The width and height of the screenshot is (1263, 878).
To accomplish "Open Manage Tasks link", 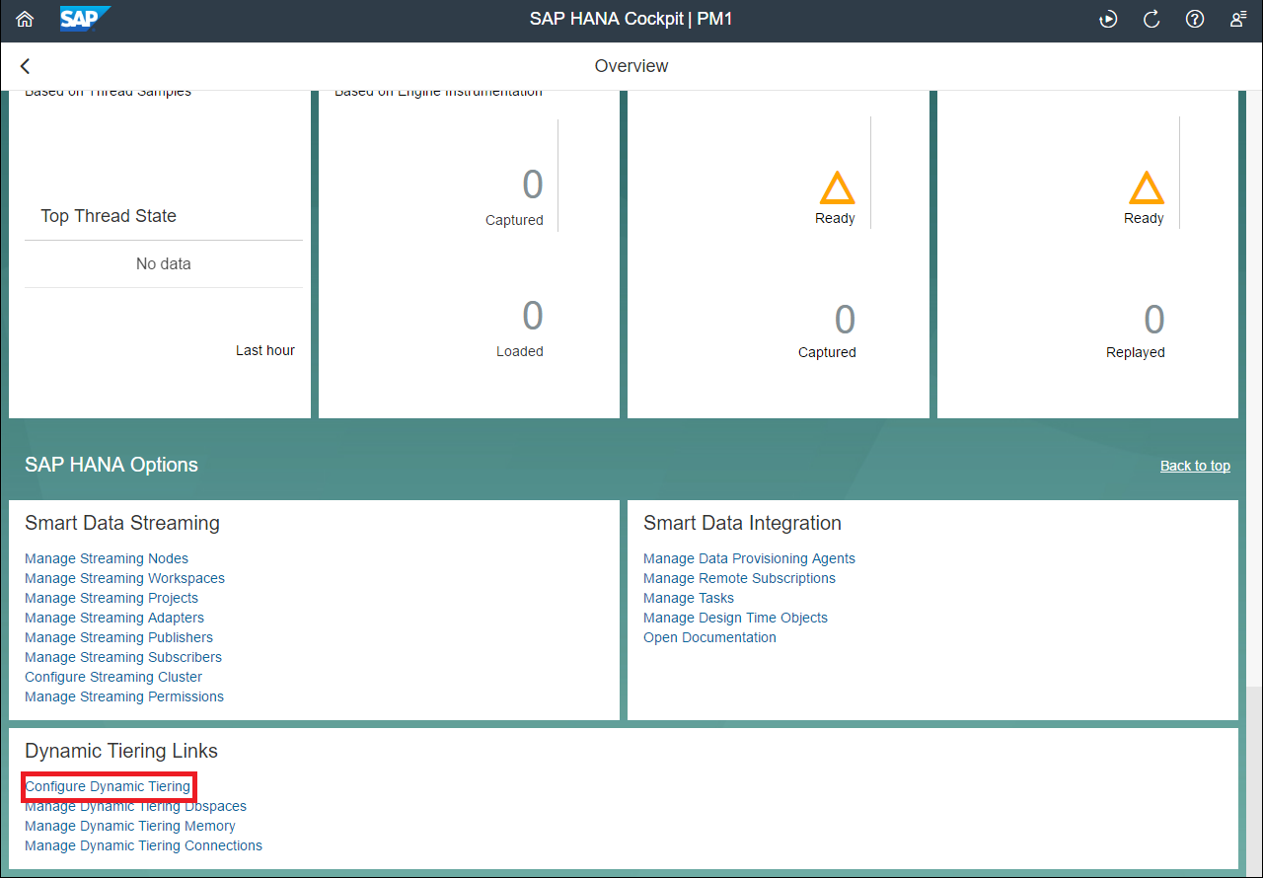I will coord(689,598).
